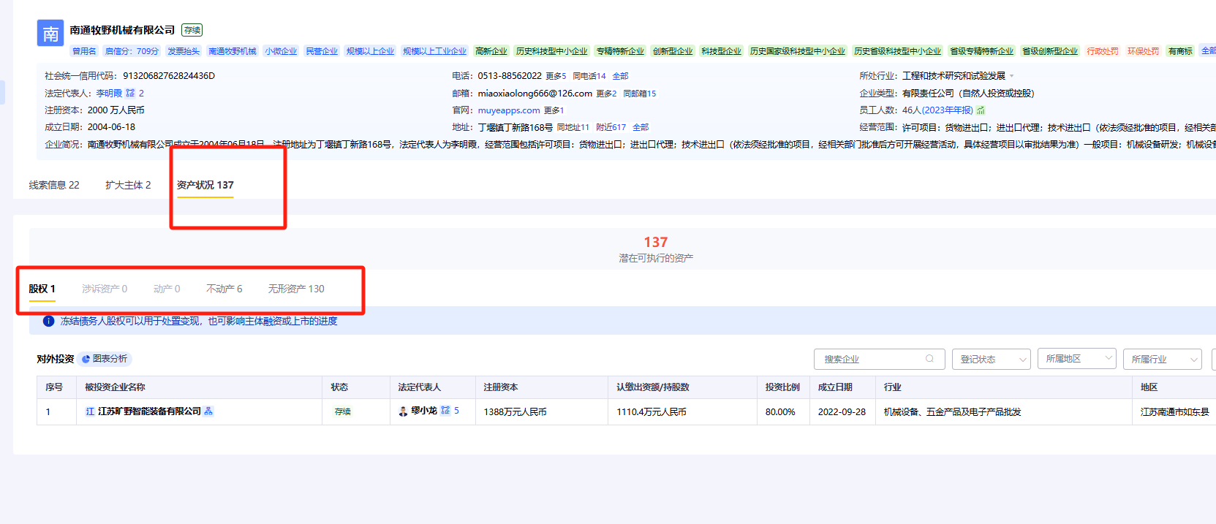The width and height of the screenshot is (1216, 524).
Task: Click the 附近617 link
Action: (611, 127)
